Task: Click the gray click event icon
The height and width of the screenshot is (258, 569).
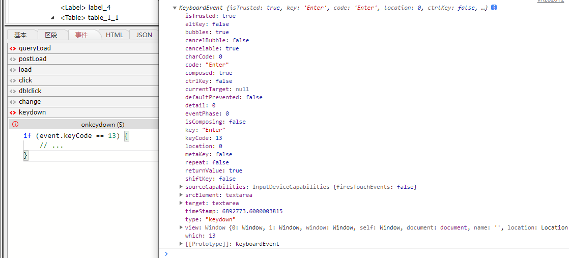Action: (13, 80)
